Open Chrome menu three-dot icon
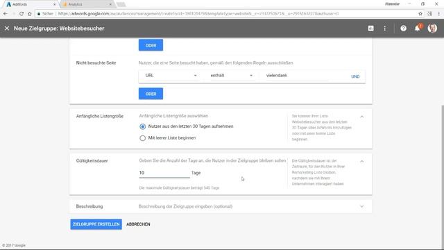444x250 pixels. [439, 14]
